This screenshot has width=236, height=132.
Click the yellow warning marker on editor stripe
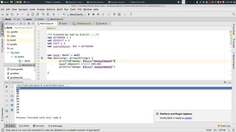pyautogui.click(x=230, y=32)
